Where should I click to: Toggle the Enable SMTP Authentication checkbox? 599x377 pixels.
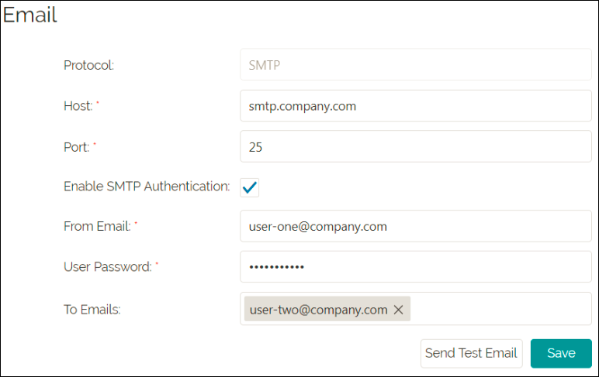250,187
